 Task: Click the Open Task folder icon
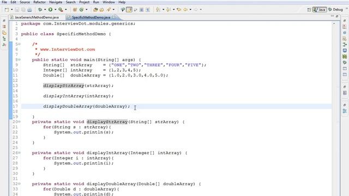[102, 10]
